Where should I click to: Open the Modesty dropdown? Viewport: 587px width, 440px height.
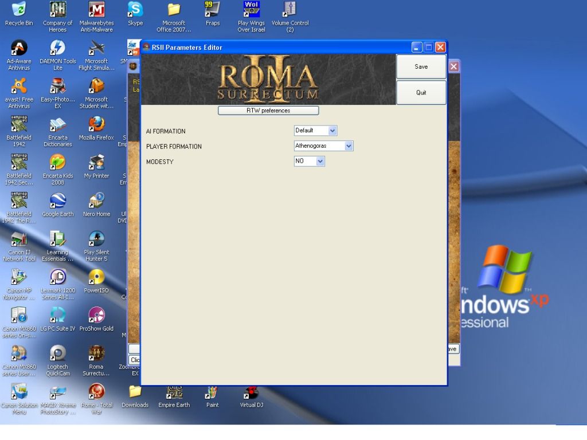320,162
